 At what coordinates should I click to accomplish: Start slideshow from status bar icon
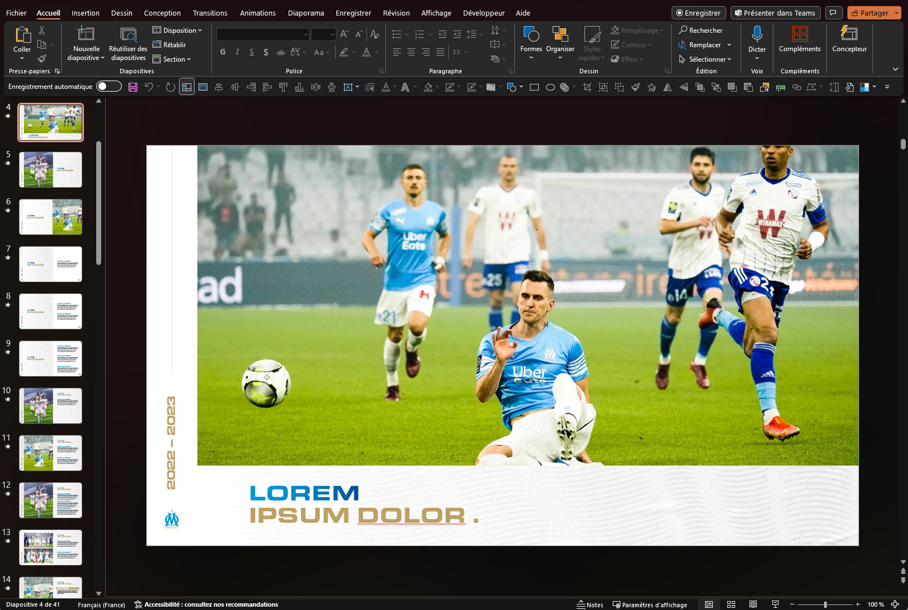tap(775, 604)
